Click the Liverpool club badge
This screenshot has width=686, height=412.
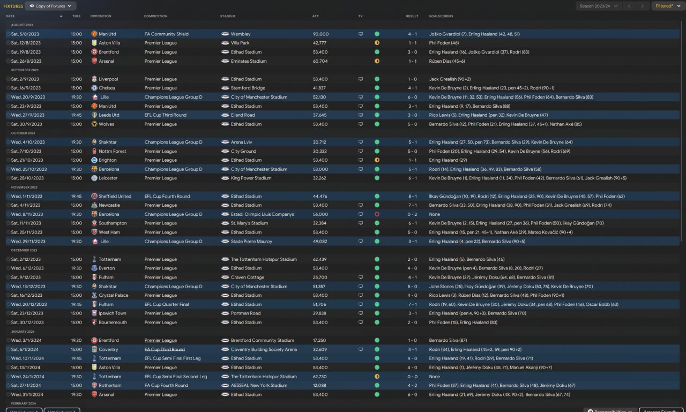(94, 79)
